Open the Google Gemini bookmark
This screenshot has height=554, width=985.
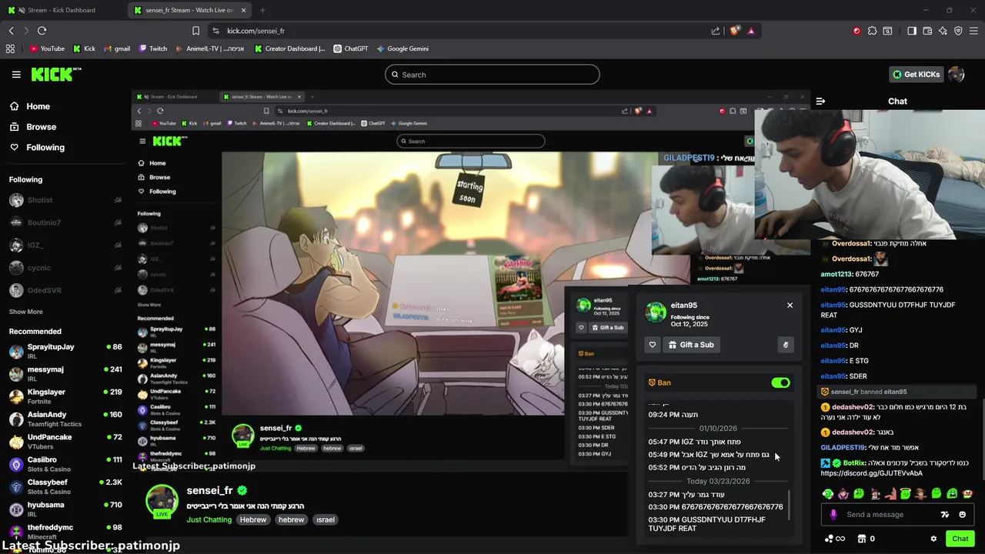click(402, 48)
